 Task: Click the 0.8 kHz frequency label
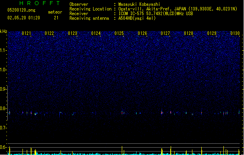[x=3, y=108]
